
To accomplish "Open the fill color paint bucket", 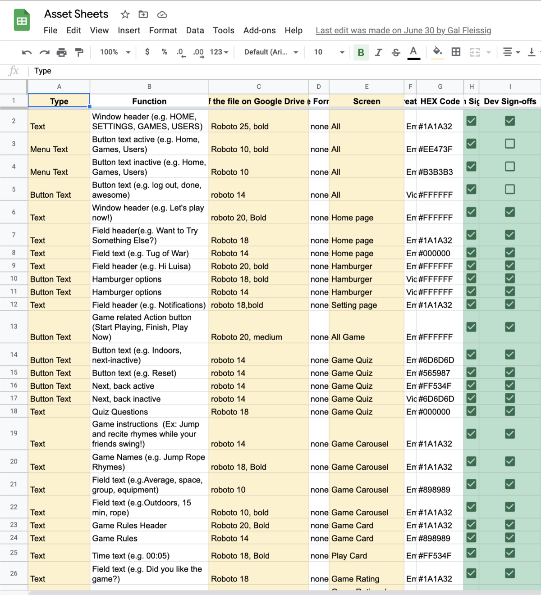I will 437,52.
